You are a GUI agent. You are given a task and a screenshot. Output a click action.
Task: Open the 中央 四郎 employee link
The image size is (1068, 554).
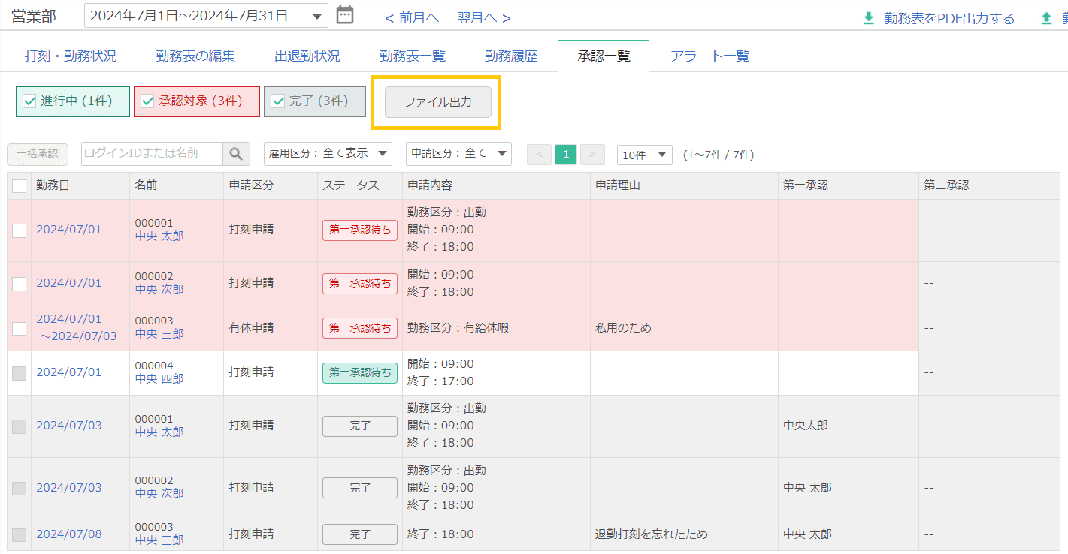point(159,379)
